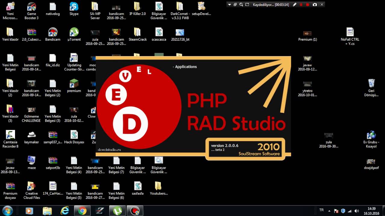
Task: Click the Kaydediliyor recording timer text
Action: (x=271, y=5)
